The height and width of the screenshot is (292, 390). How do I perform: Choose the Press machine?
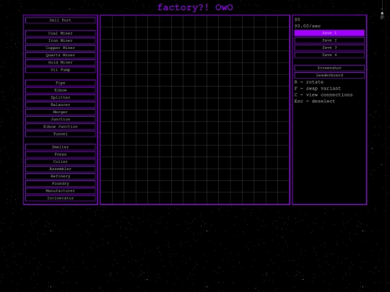[x=61, y=154]
